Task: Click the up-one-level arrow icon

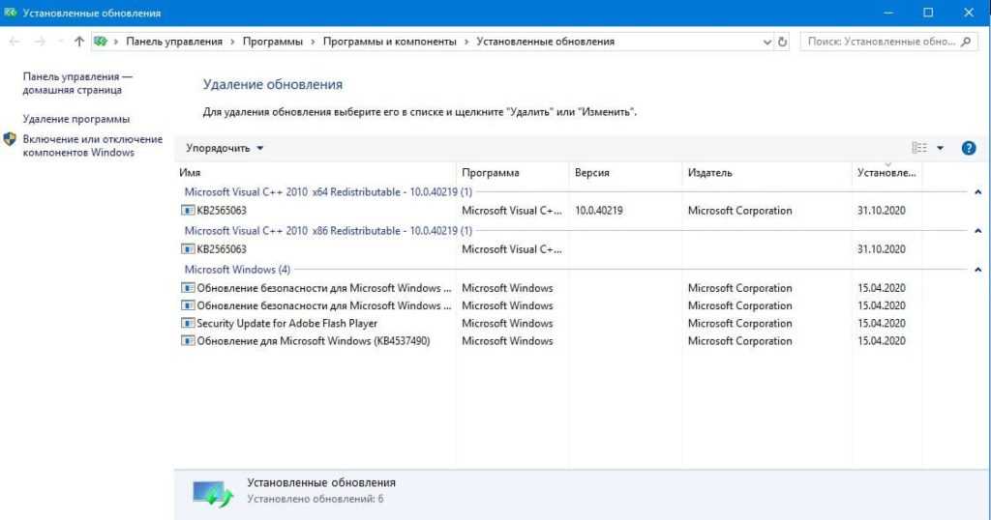Action: click(79, 42)
